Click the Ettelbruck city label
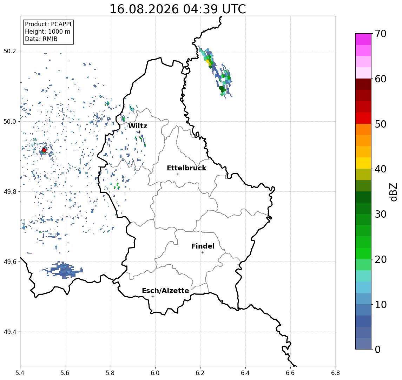 pyautogui.click(x=186, y=168)
